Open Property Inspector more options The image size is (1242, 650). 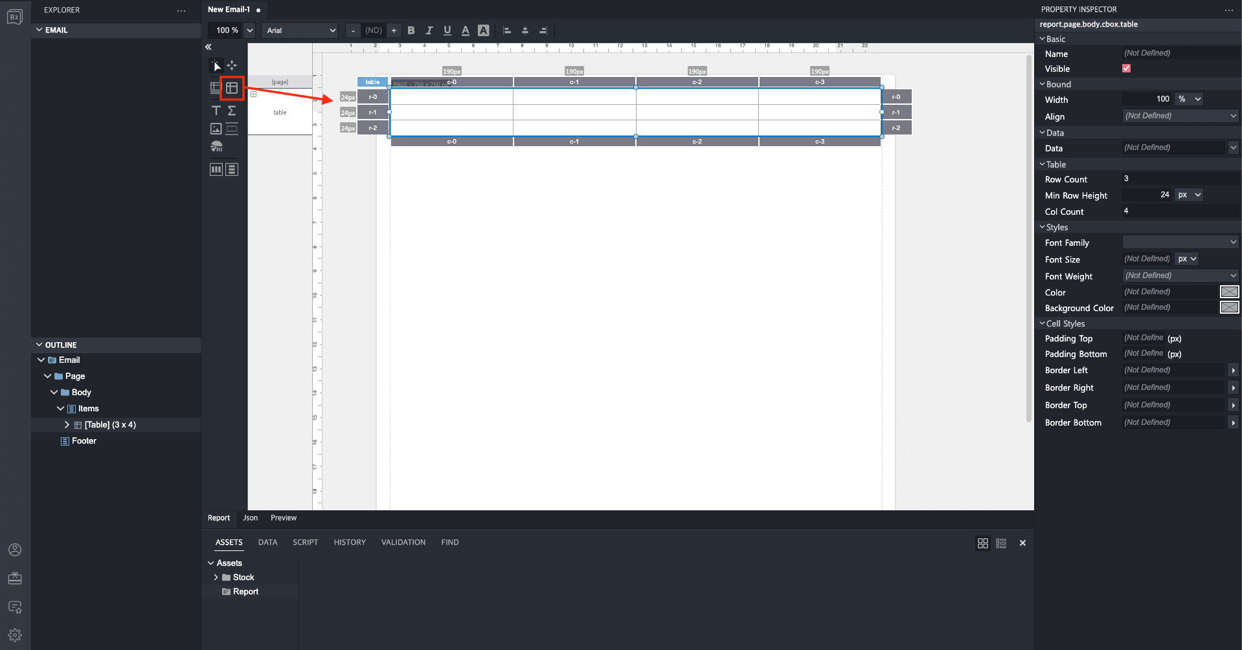[x=1228, y=10]
